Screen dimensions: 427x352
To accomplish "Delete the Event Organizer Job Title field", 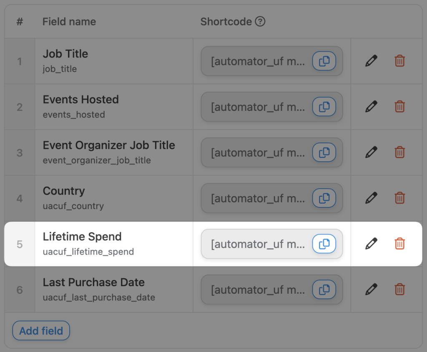I will click(x=399, y=152).
